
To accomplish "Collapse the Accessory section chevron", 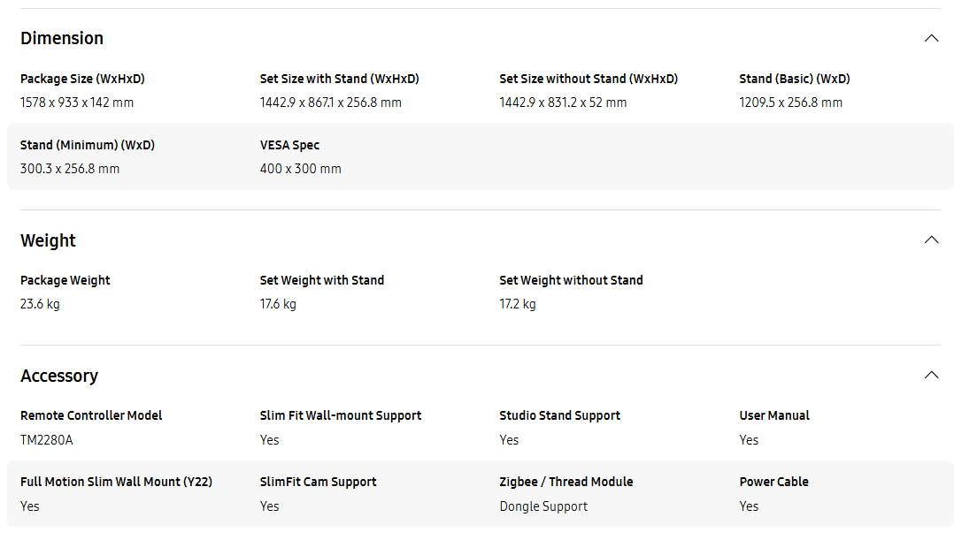I will (x=931, y=375).
